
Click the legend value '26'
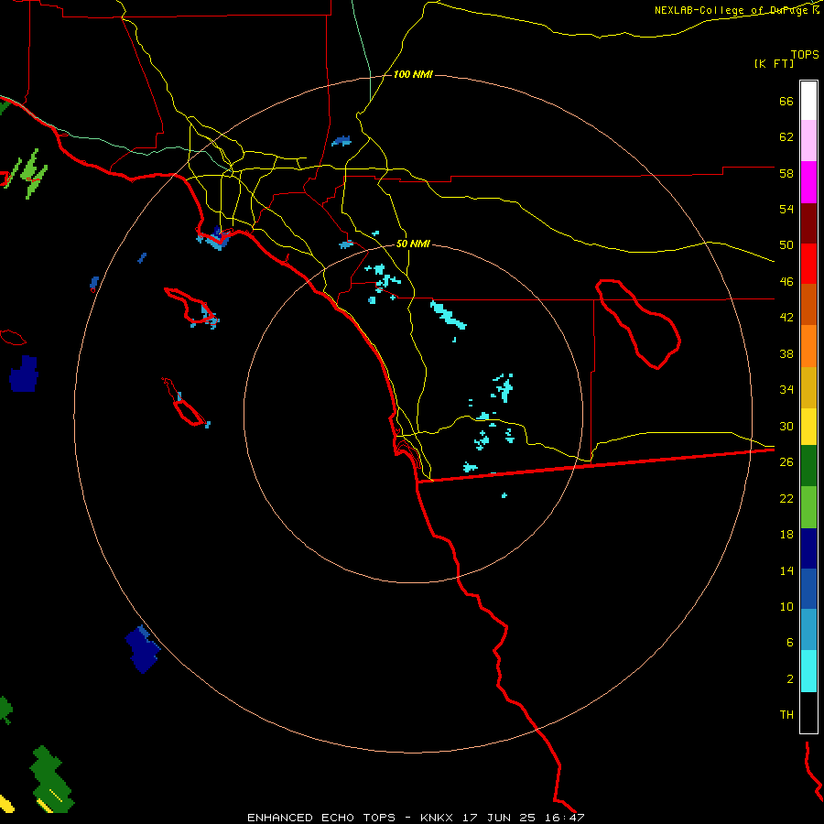point(786,462)
